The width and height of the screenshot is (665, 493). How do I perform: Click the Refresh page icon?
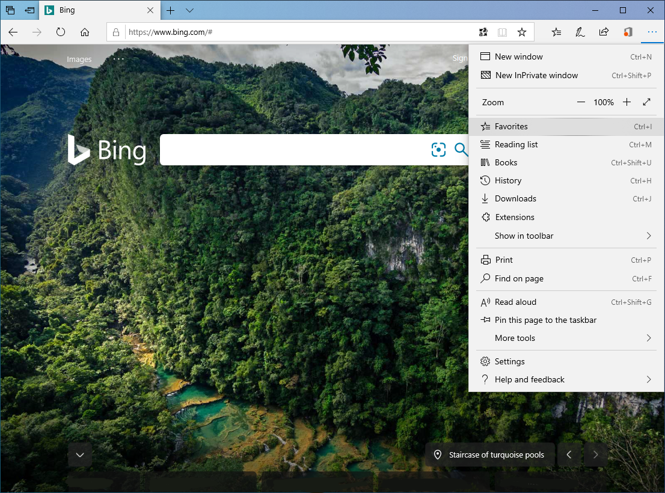(x=61, y=32)
